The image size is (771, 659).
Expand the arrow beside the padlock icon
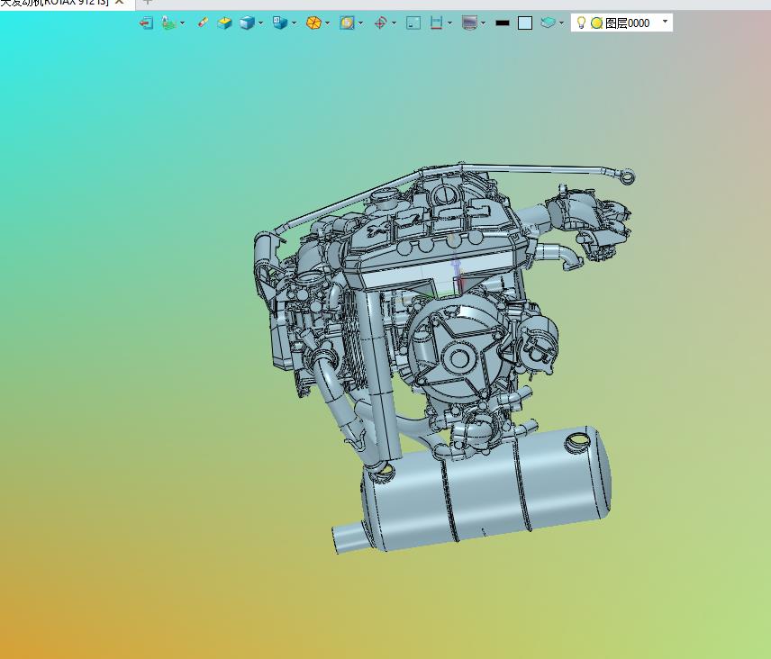point(183,23)
